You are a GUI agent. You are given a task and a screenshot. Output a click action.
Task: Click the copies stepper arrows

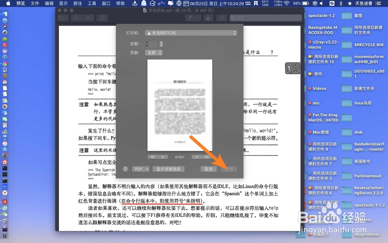[161, 44]
